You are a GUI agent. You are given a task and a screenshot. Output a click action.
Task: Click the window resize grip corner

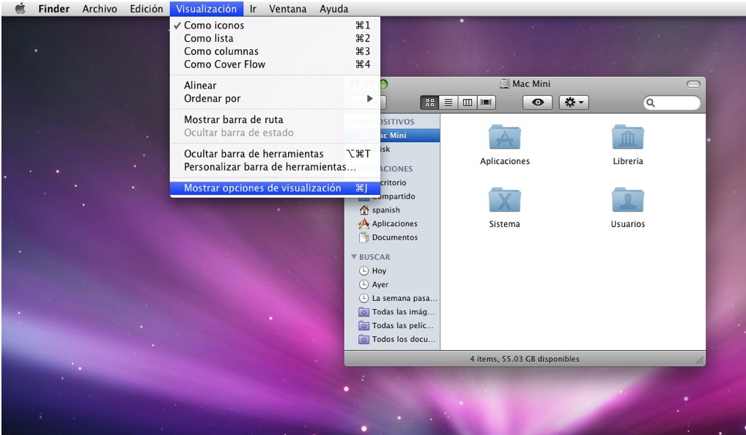pos(700,361)
